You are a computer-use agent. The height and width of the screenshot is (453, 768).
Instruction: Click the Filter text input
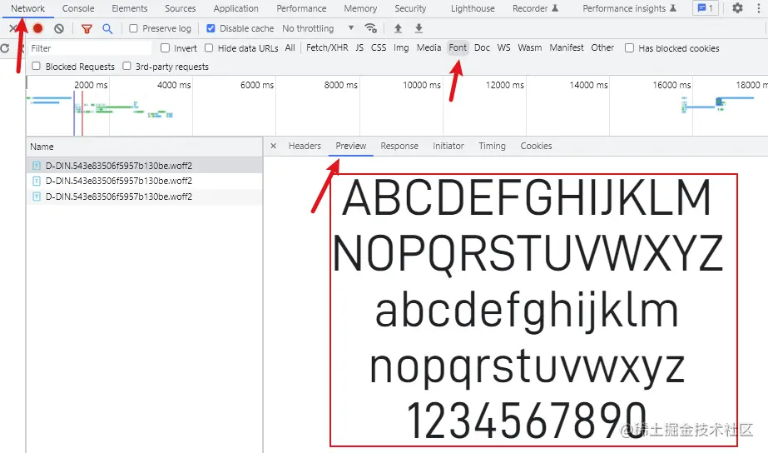(90, 48)
